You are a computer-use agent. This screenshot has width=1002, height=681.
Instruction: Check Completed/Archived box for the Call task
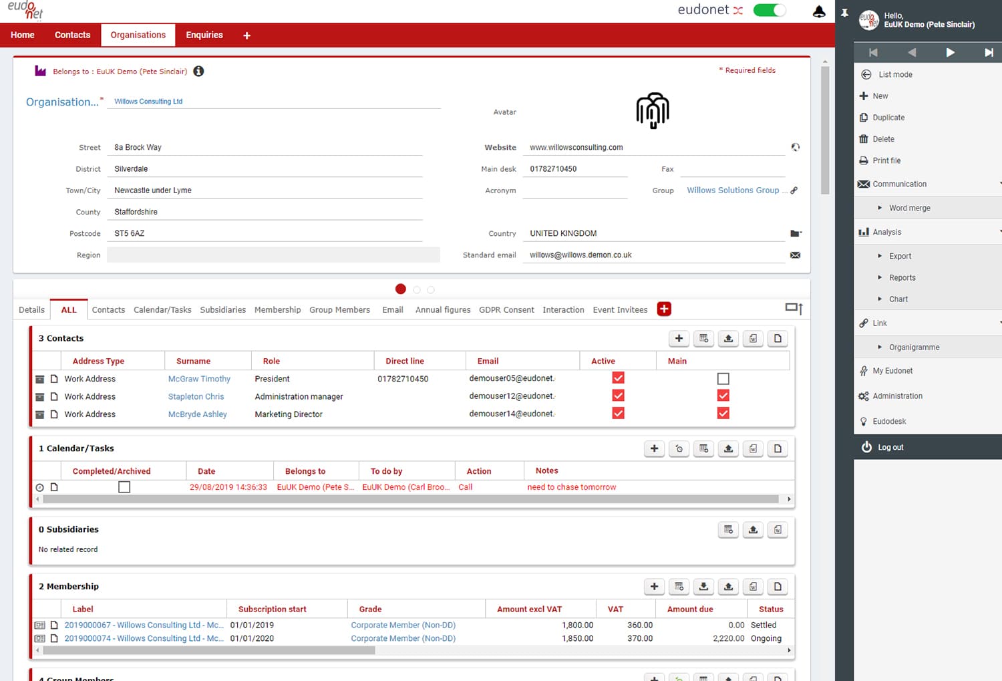click(x=124, y=487)
